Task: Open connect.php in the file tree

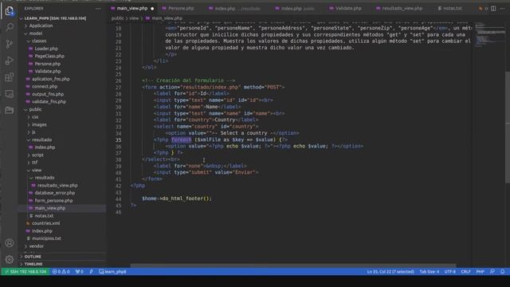Action: [45, 87]
